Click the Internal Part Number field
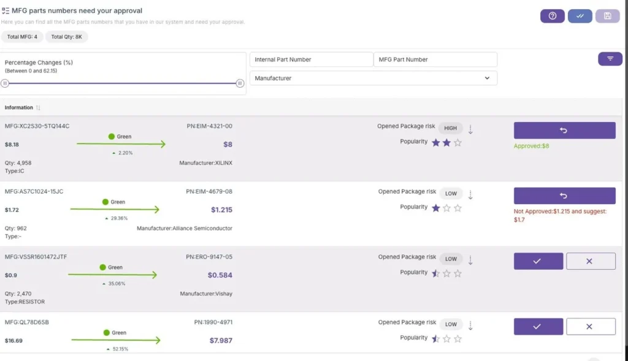The width and height of the screenshot is (628, 361). (x=311, y=59)
